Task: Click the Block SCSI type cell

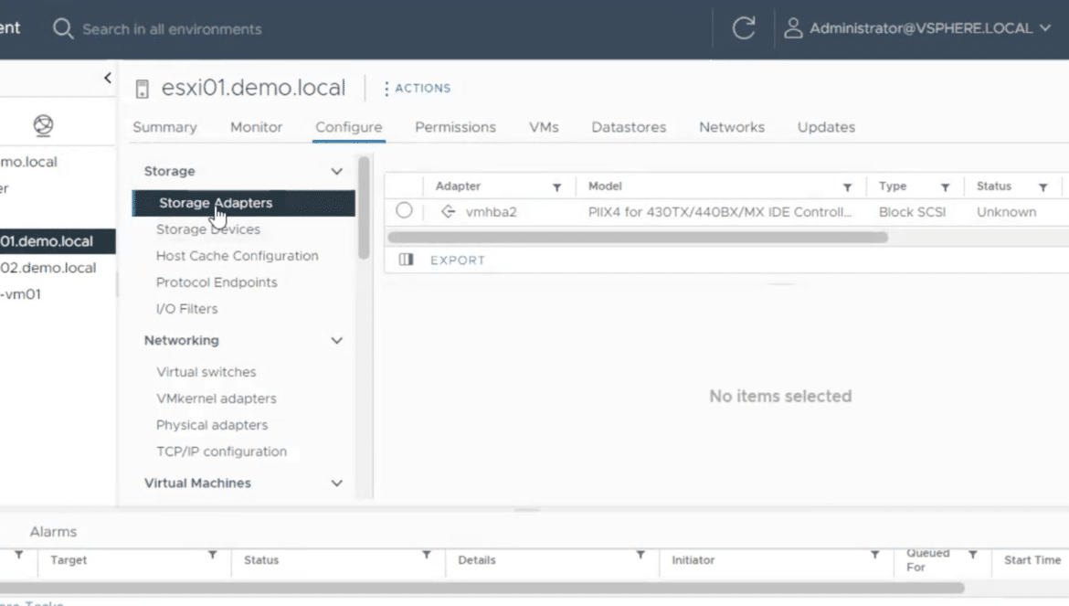Action: click(912, 212)
